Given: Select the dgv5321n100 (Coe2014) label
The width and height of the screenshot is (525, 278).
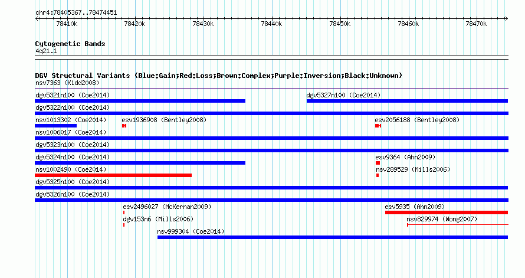Looking at the screenshot, I should pos(73,95).
